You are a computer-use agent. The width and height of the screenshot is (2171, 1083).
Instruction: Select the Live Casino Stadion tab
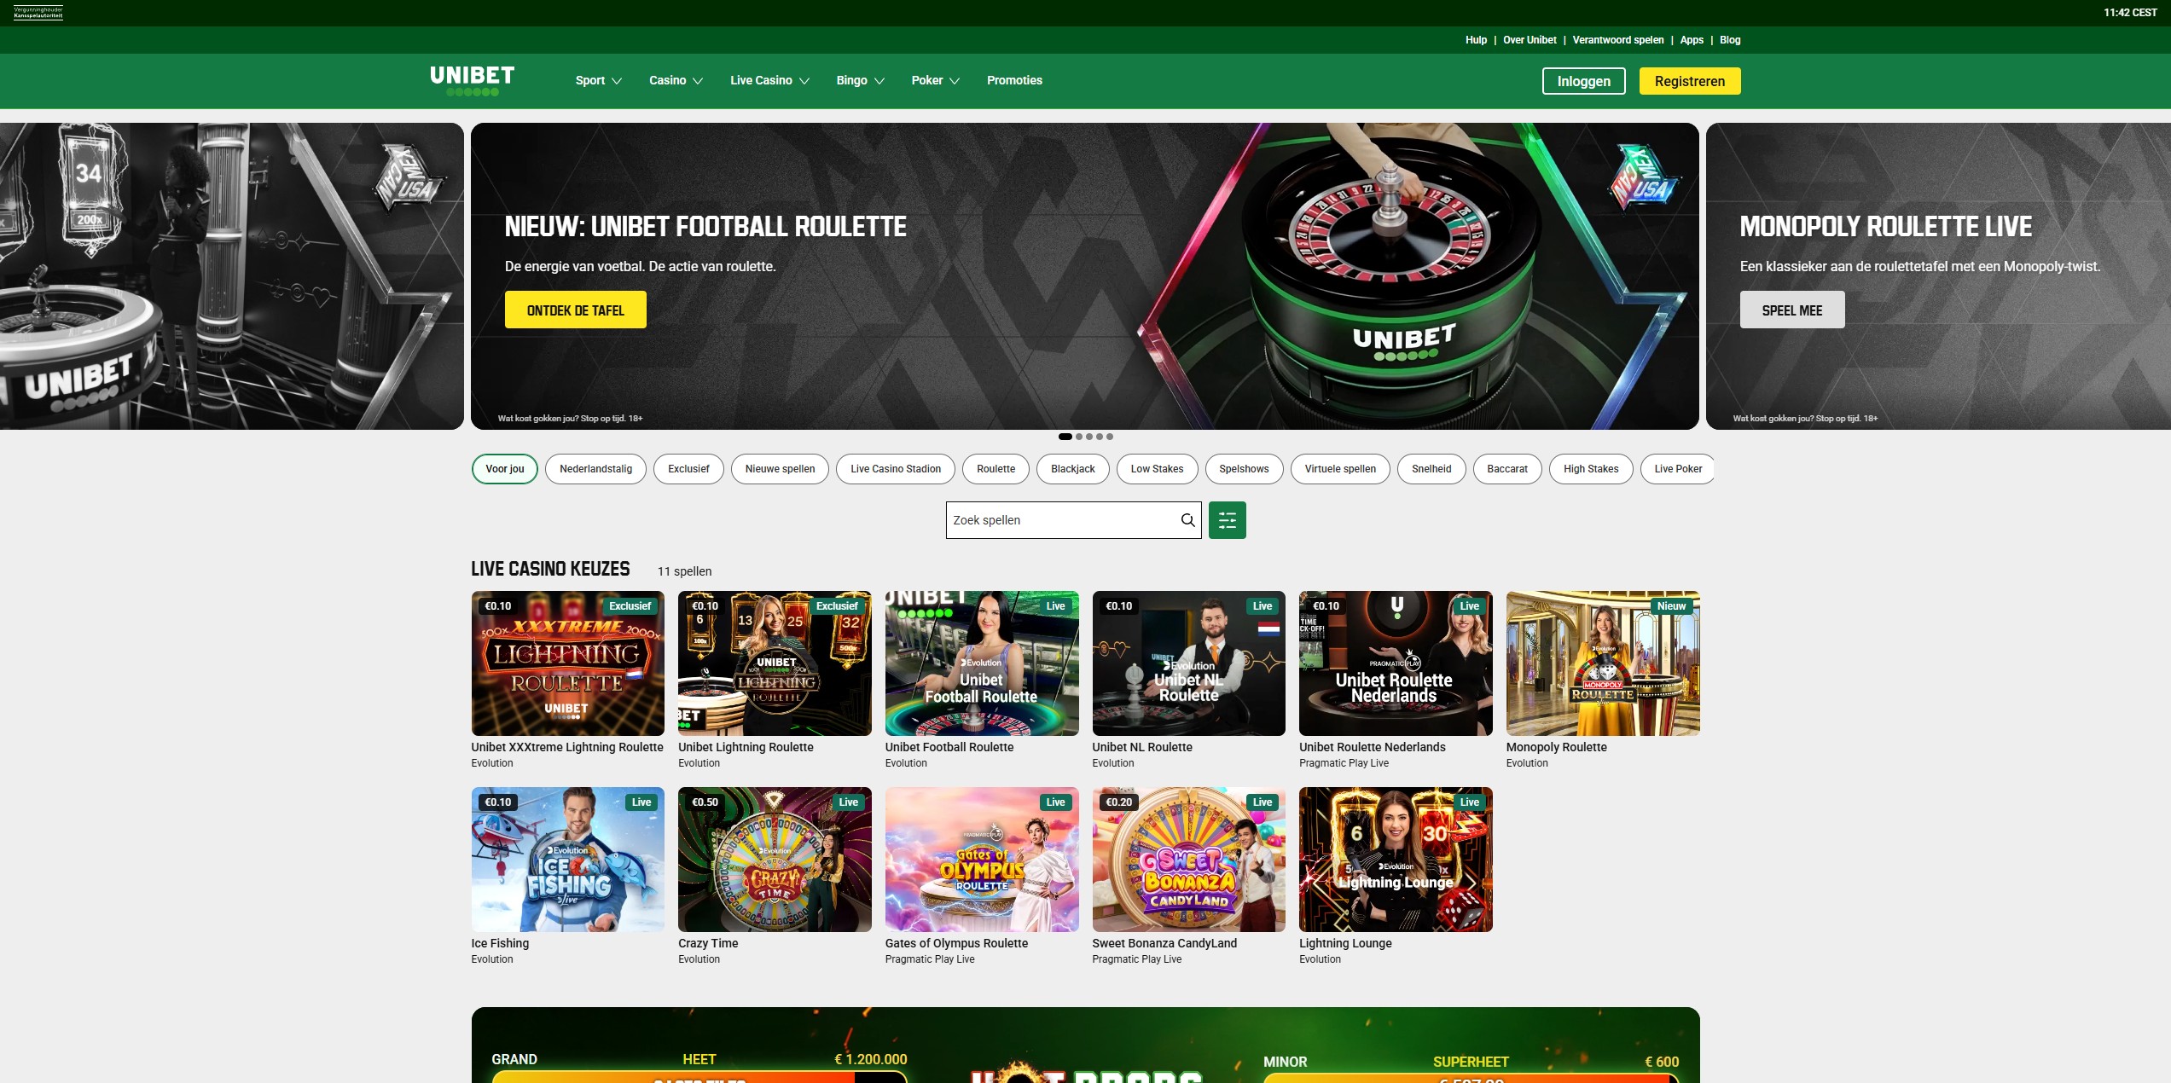(896, 469)
